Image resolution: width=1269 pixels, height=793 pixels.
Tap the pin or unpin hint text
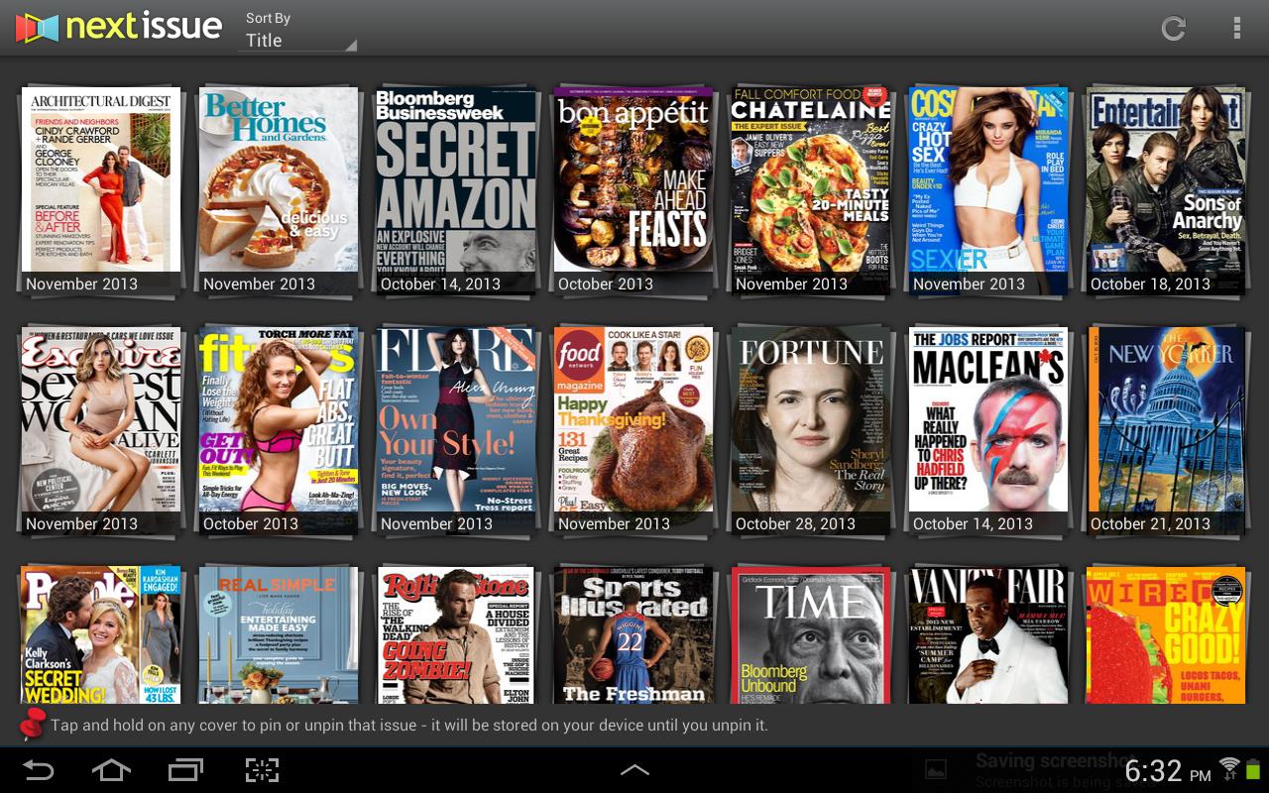click(409, 725)
